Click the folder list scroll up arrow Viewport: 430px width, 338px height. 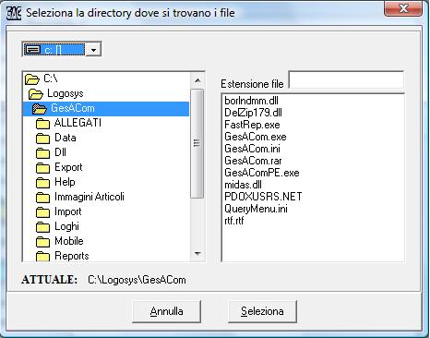(x=197, y=81)
